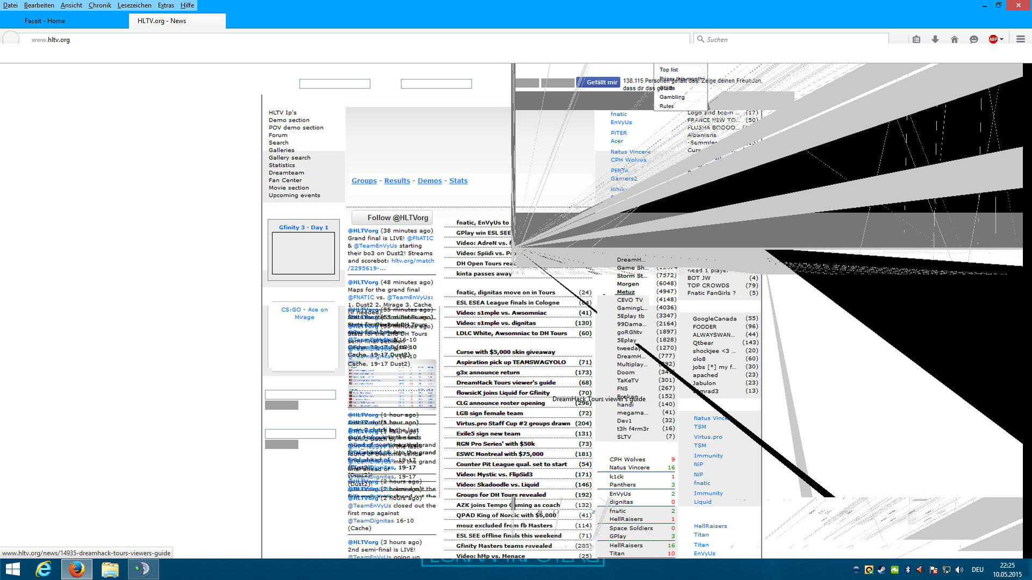Image resolution: width=1032 pixels, height=580 pixels.
Task: Open the Stats link
Action: pyautogui.click(x=458, y=181)
